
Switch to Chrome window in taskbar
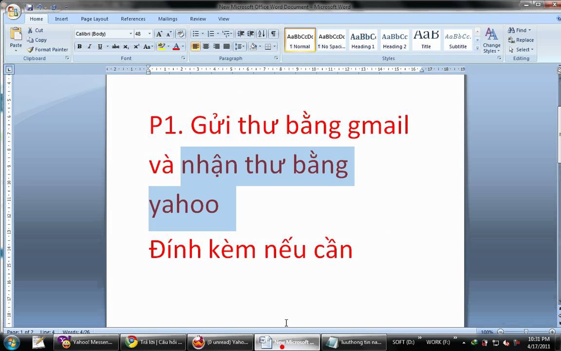tap(153, 342)
